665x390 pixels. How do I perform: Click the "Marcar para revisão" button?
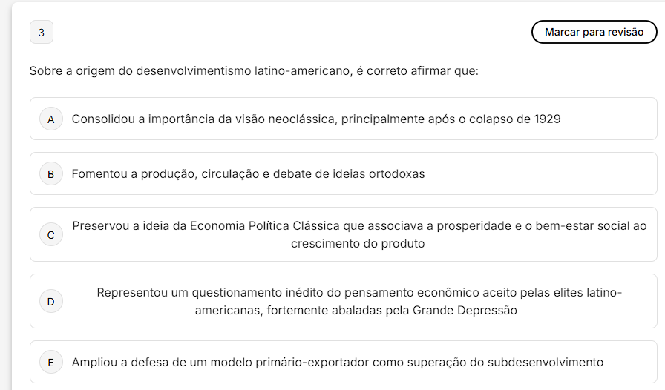(x=594, y=33)
